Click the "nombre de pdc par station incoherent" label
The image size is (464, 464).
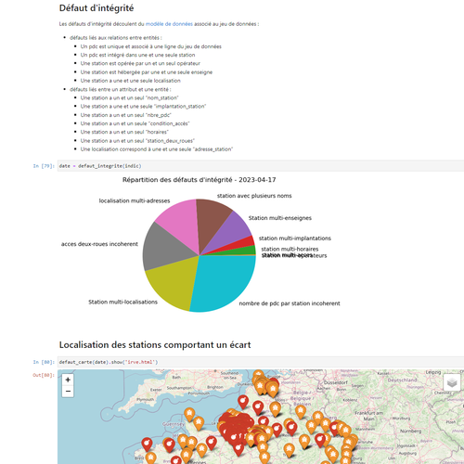[x=290, y=303]
